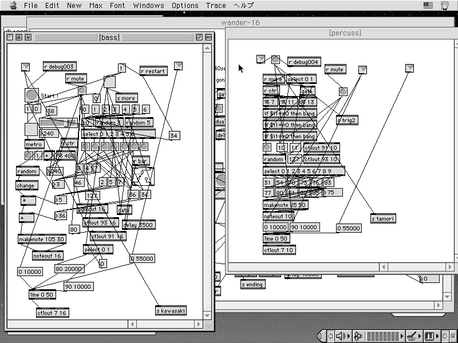Viewport: 458px width, 343px height.
Task: Click the number box showing 36 in bass
Action: 61,216
